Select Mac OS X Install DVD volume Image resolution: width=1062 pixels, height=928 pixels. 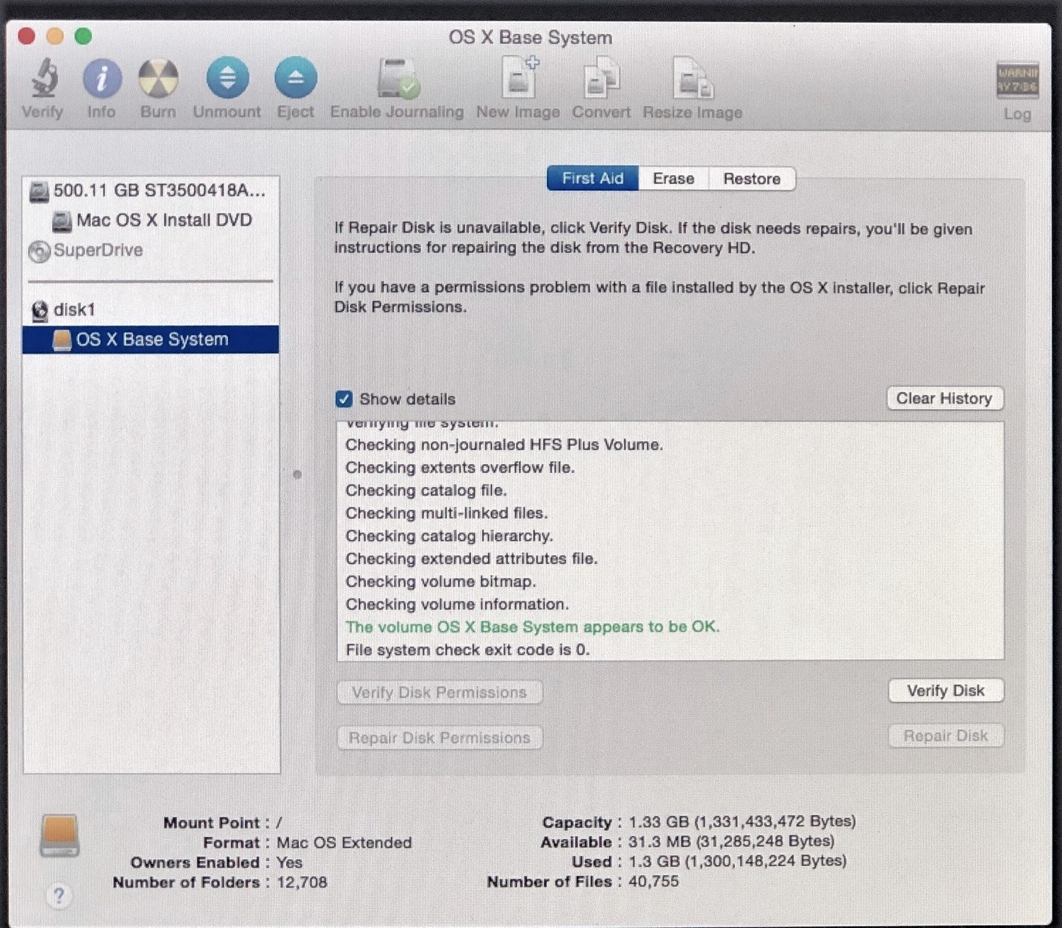(x=151, y=220)
